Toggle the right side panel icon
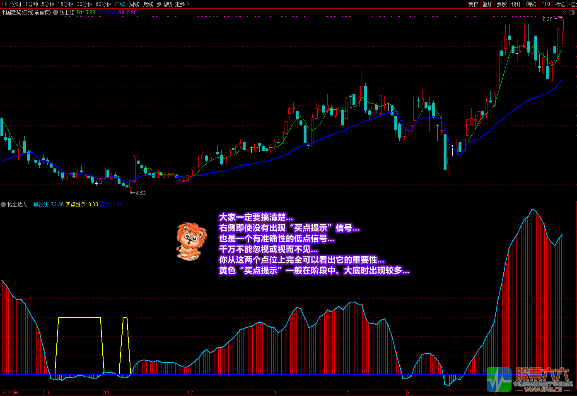577x396 pixels. pyautogui.click(x=572, y=12)
